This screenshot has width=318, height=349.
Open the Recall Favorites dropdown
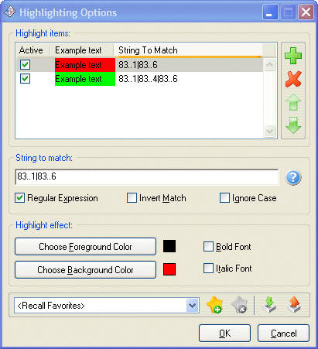click(x=193, y=306)
